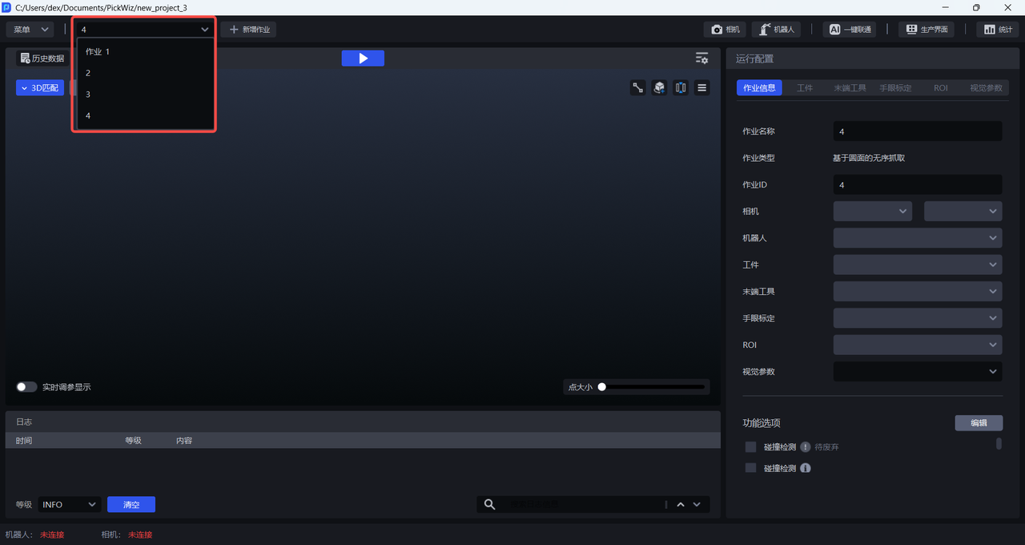The width and height of the screenshot is (1025, 545).
Task: Open viewport display settings icon with gear
Action: tap(701, 59)
